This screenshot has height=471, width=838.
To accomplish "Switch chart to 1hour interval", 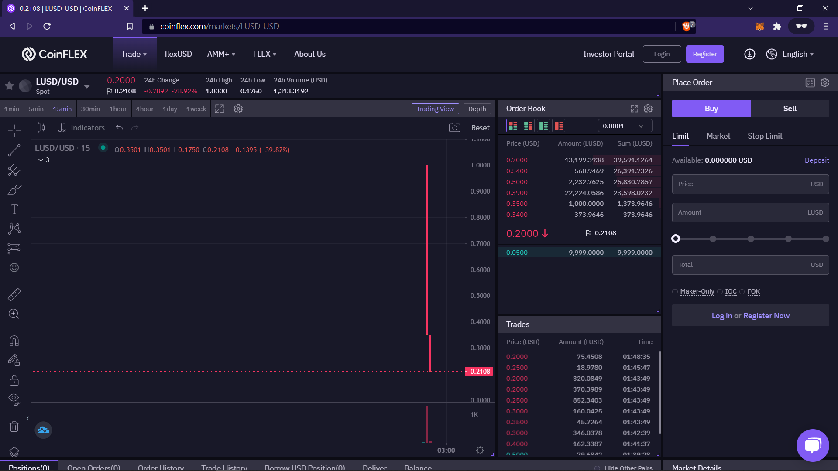I will coord(118,109).
